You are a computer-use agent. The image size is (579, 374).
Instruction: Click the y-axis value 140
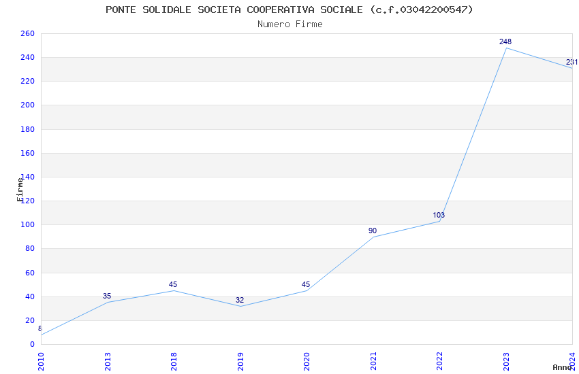tap(29, 177)
